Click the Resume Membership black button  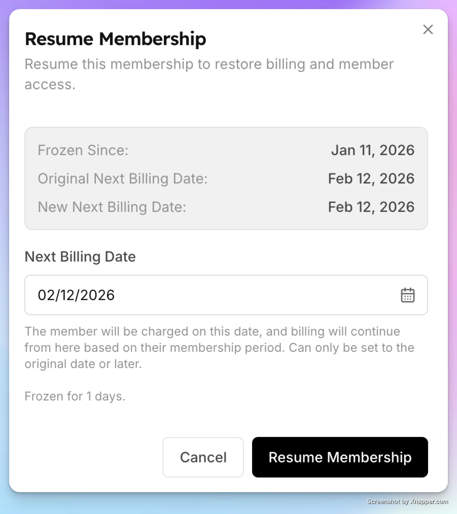coord(340,457)
